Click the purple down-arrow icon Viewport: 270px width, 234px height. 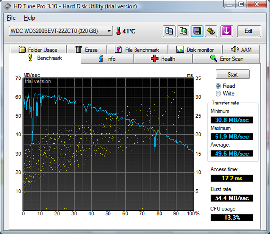pyautogui.click(x=227, y=31)
